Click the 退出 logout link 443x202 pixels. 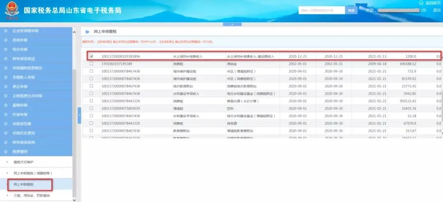[x=437, y=10]
